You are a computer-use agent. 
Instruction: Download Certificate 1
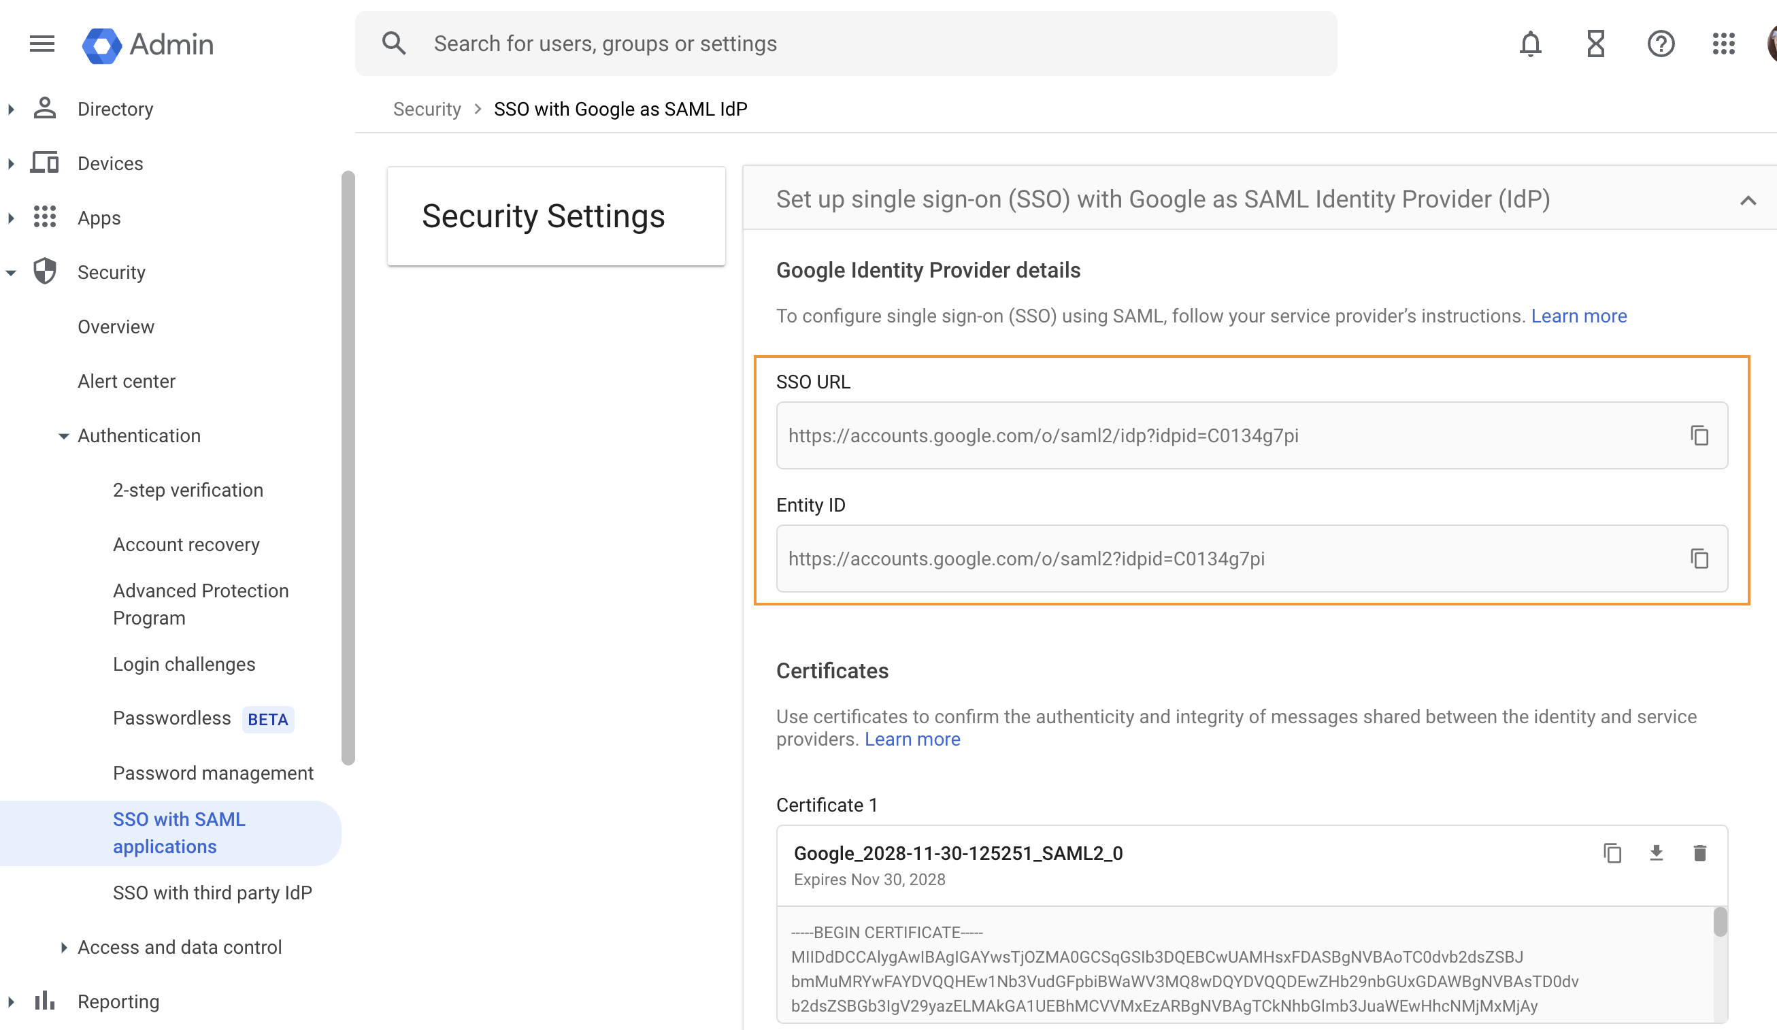click(x=1656, y=853)
